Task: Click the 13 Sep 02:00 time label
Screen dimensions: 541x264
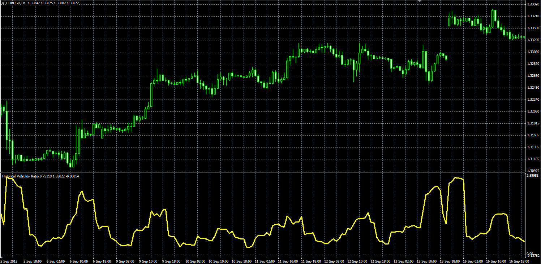Action: click(x=403, y=261)
